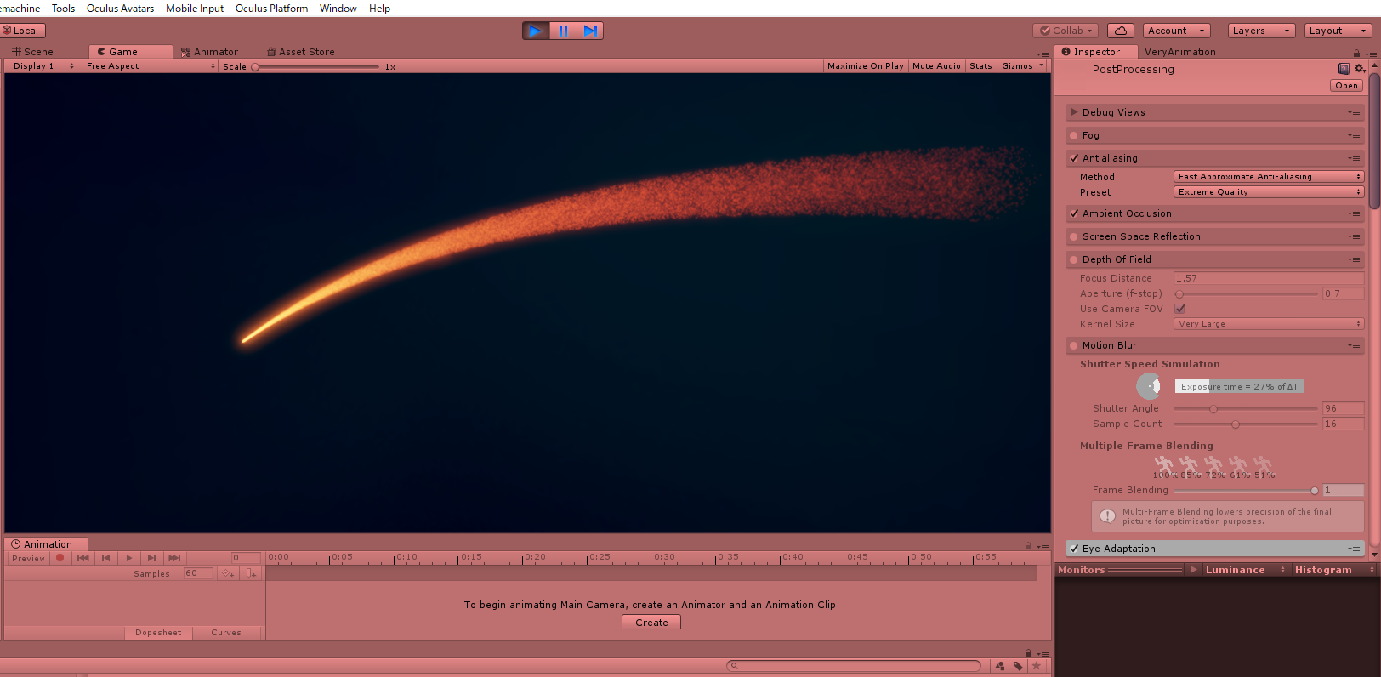Click the Add event icon
The height and width of the screenshot is (677, 1381).
pos(251,573)
